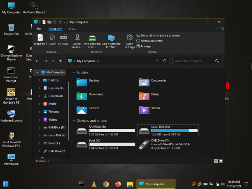
Task: Click Local Disk (C:) usage bar
Action: tap(174, 131)
